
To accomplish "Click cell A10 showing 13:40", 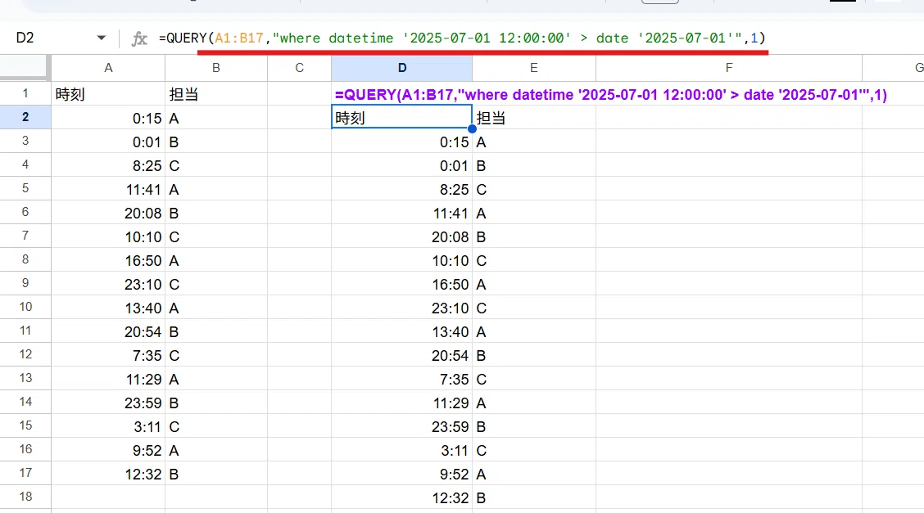I will (x=108, y=308).
